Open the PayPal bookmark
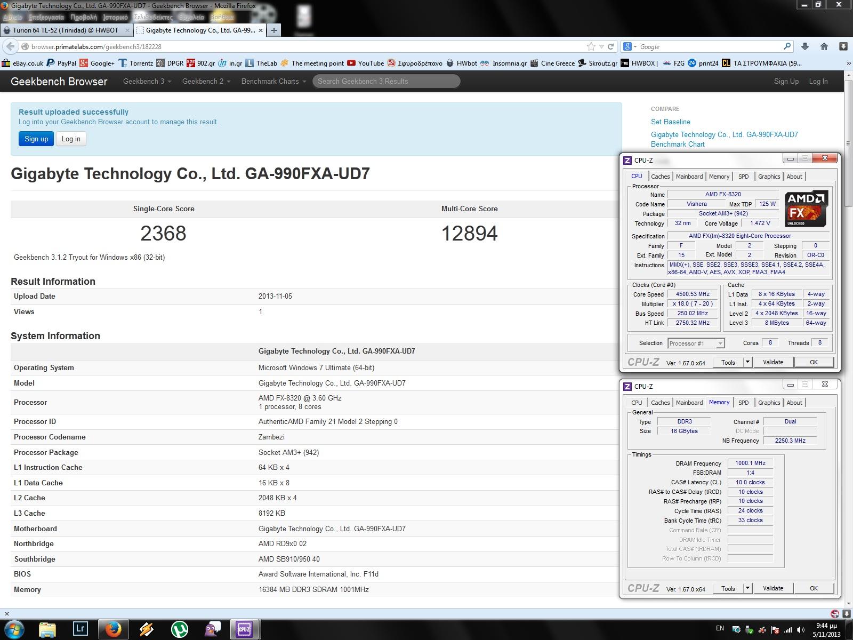 [61, 63]
